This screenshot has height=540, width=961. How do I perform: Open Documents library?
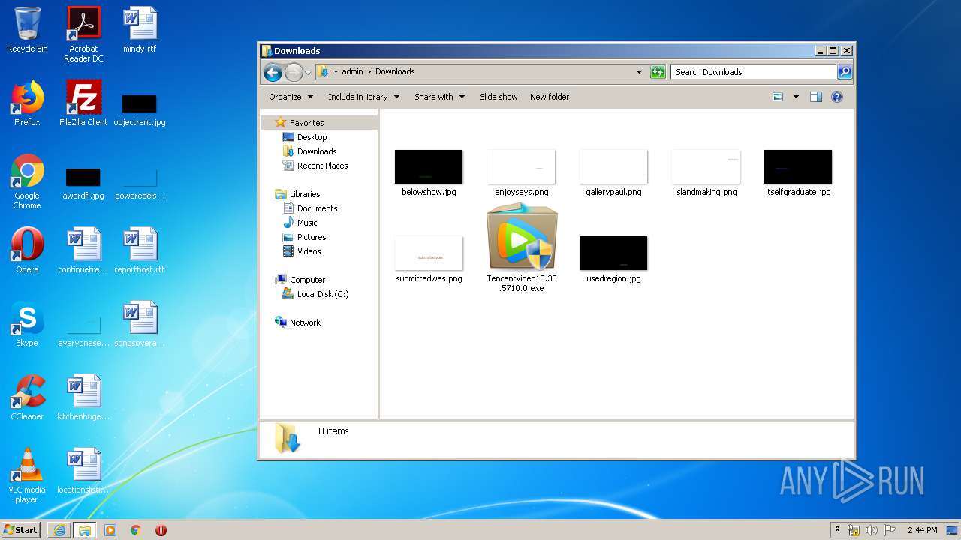[x=317, y=208]
